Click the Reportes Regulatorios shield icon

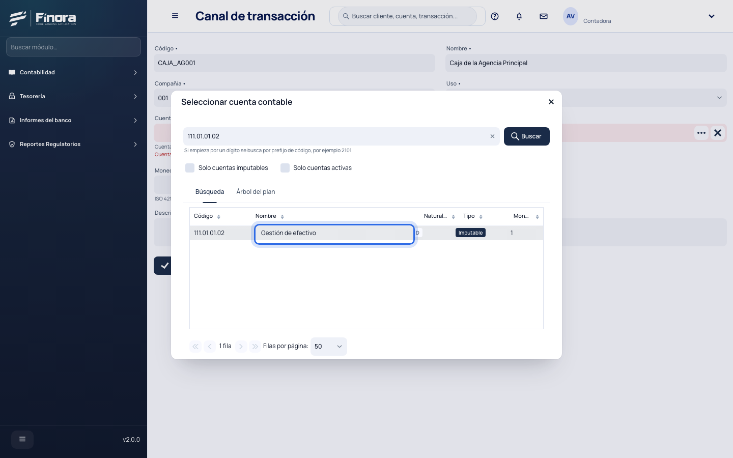click(x=12, y=144)
